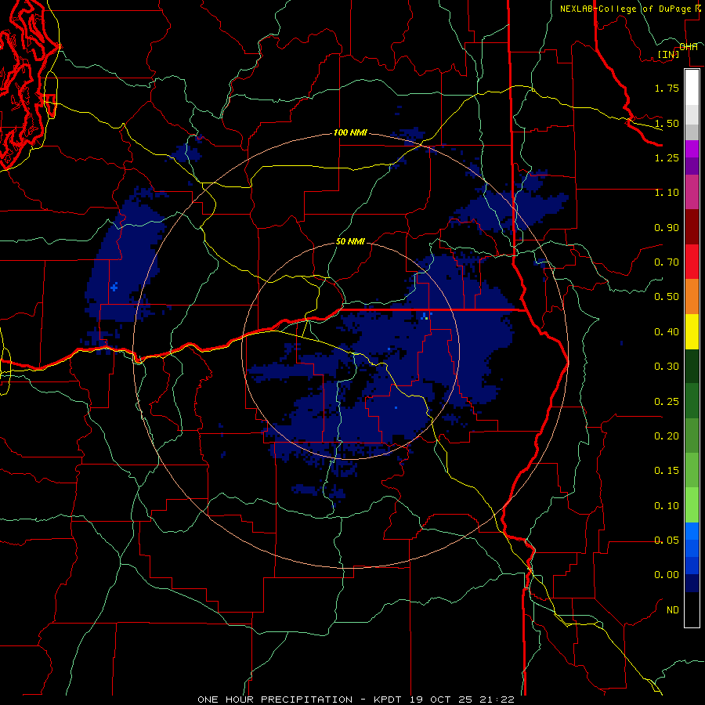Screen dimensions: 705x705
Task: Click the "0.90" legend value
Action: coord(667,227)
